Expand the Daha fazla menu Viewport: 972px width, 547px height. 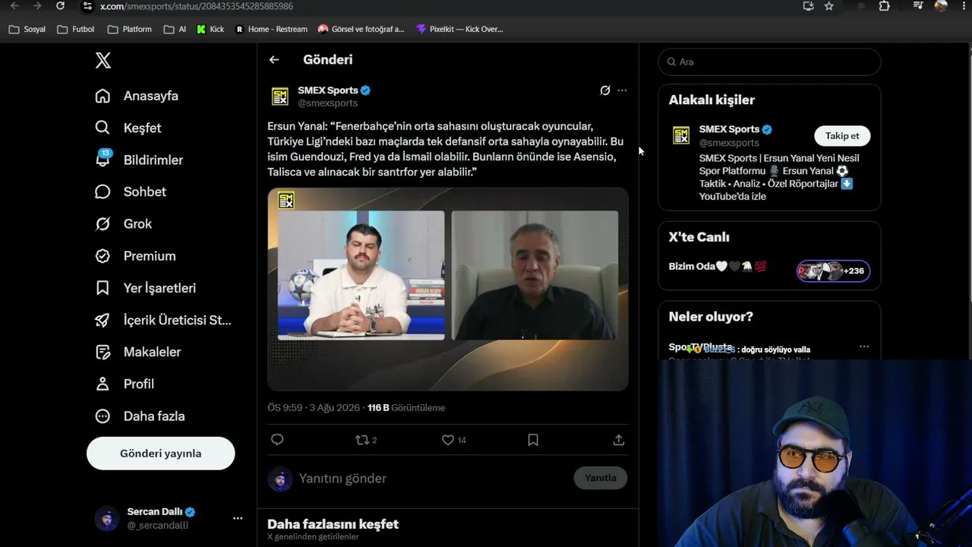(140, 416)
